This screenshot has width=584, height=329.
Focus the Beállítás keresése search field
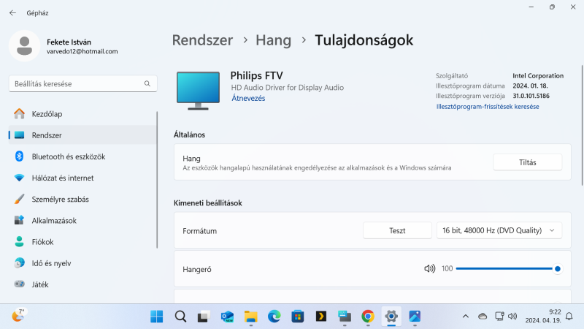coord(82,83)
